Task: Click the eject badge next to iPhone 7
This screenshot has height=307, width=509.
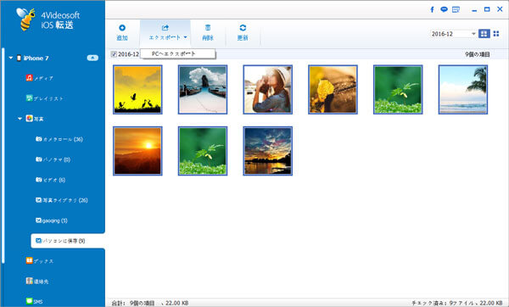Action: click(x=92, y=58)
